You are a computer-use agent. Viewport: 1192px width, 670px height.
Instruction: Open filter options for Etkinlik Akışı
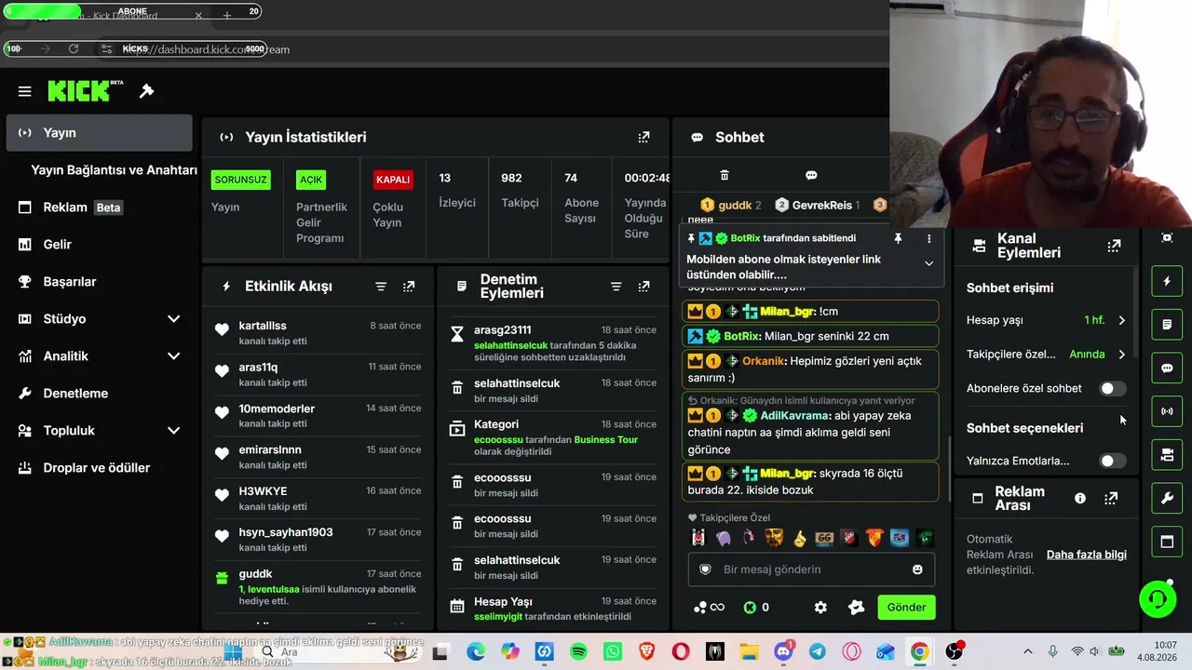381,287
